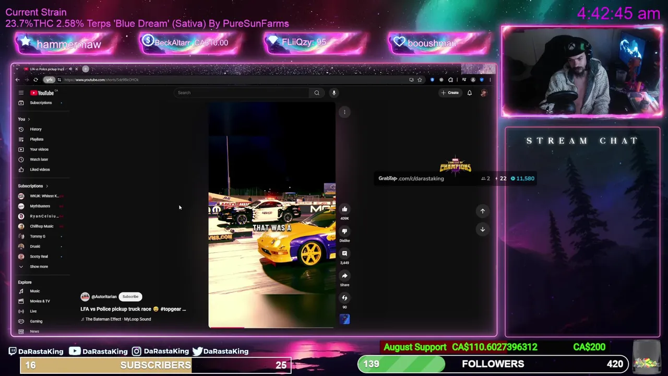Open a new browser tab with plus button
The image size is (668, 376).
(x=86, y=69)
